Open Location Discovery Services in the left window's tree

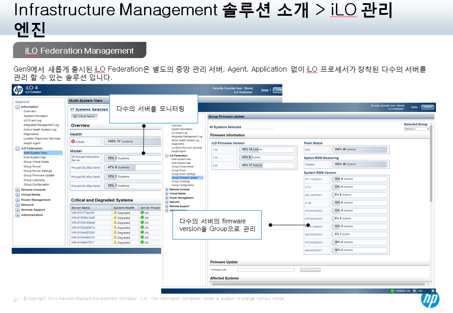(x=42, y=139)
